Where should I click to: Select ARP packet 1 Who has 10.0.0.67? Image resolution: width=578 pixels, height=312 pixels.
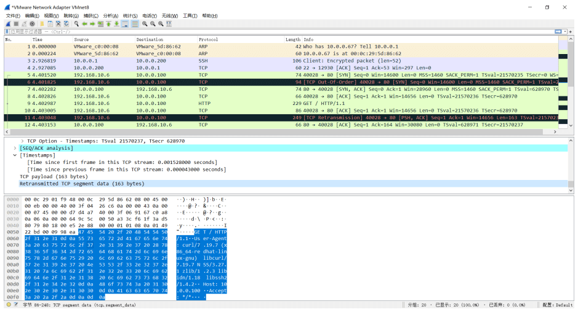281,46
